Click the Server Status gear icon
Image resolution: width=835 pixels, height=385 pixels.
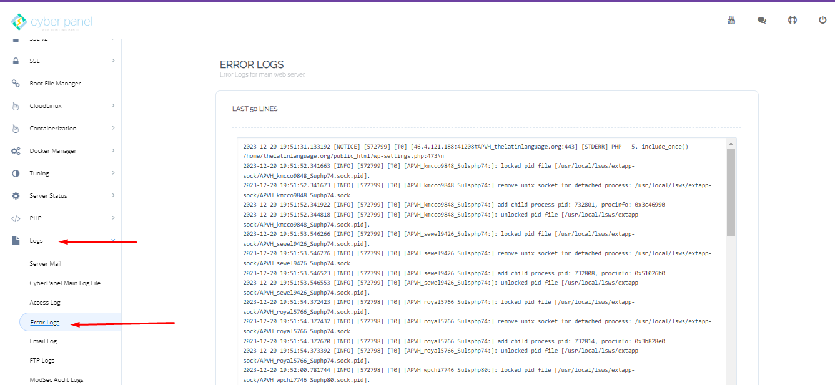(x=17, y=195)
